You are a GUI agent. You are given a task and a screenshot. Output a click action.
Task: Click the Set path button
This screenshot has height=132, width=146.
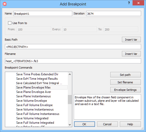click(126, 75)
